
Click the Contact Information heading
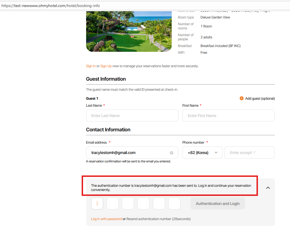point(108,129)
